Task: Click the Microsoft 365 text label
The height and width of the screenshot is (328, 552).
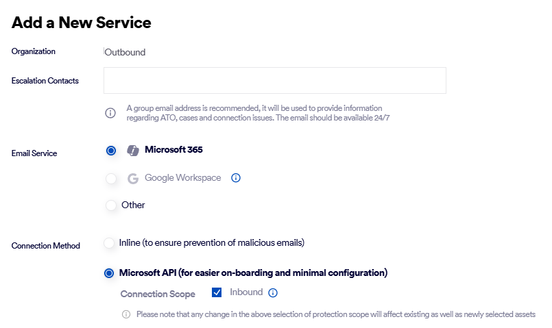Action: point(173,150)
